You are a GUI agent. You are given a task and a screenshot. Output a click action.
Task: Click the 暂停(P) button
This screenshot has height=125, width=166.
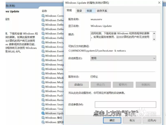point(123,85)
